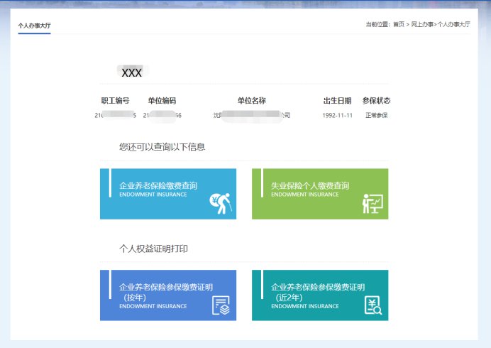Select 个人办事大厅 at the end of breadcrumb
The height and width of the screenshot is (348, 491).
(x=453, y=24)
